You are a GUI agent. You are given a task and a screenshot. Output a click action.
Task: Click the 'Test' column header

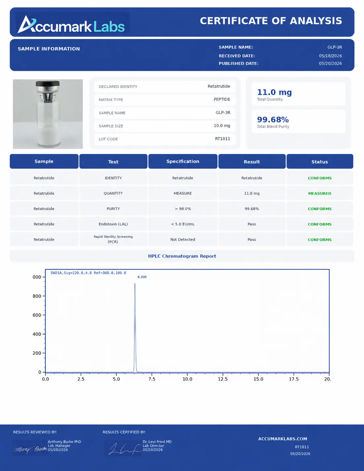pyautogui.click(x=113, y=162)
